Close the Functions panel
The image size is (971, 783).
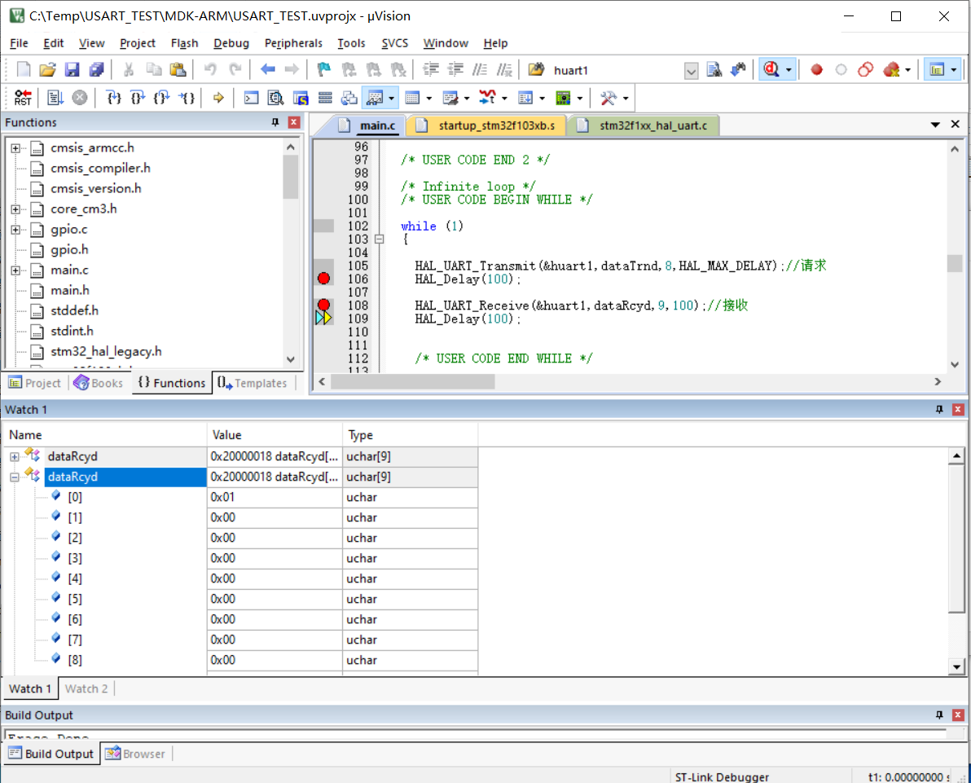click(294, 122)
